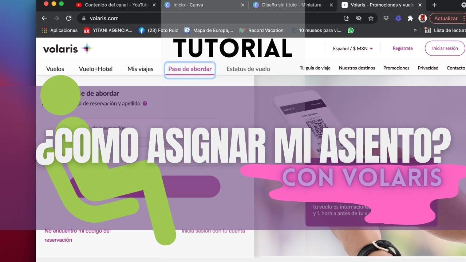This screenshot has height=262, width=466.
Task: Open the Chrome profile avatar
Action: pyautogui.click(x=423, y=18)
